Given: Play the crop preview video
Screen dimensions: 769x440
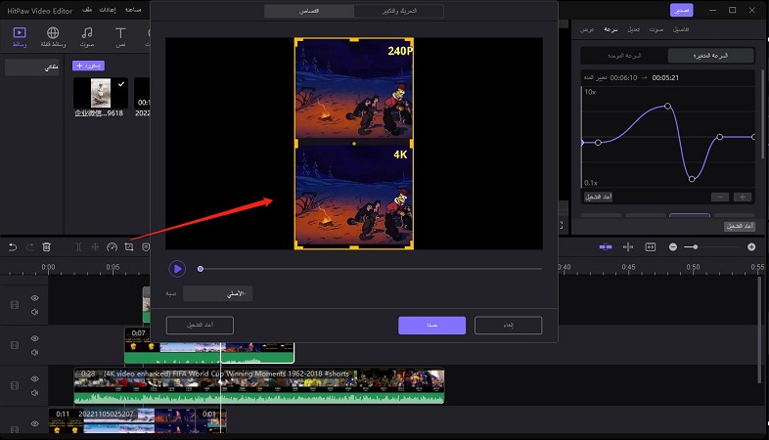Looking at the screenshot, I should pyautogui.click(x=177, y=268).
